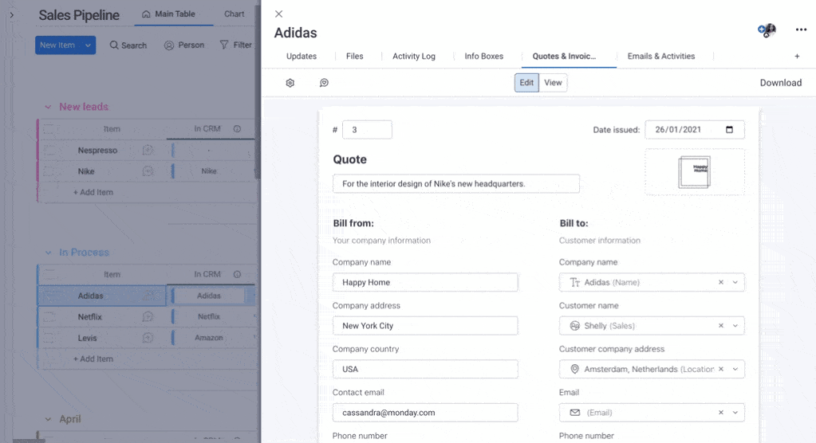
Task: Open the quote settings gear icon
Action: coord(290,83)
